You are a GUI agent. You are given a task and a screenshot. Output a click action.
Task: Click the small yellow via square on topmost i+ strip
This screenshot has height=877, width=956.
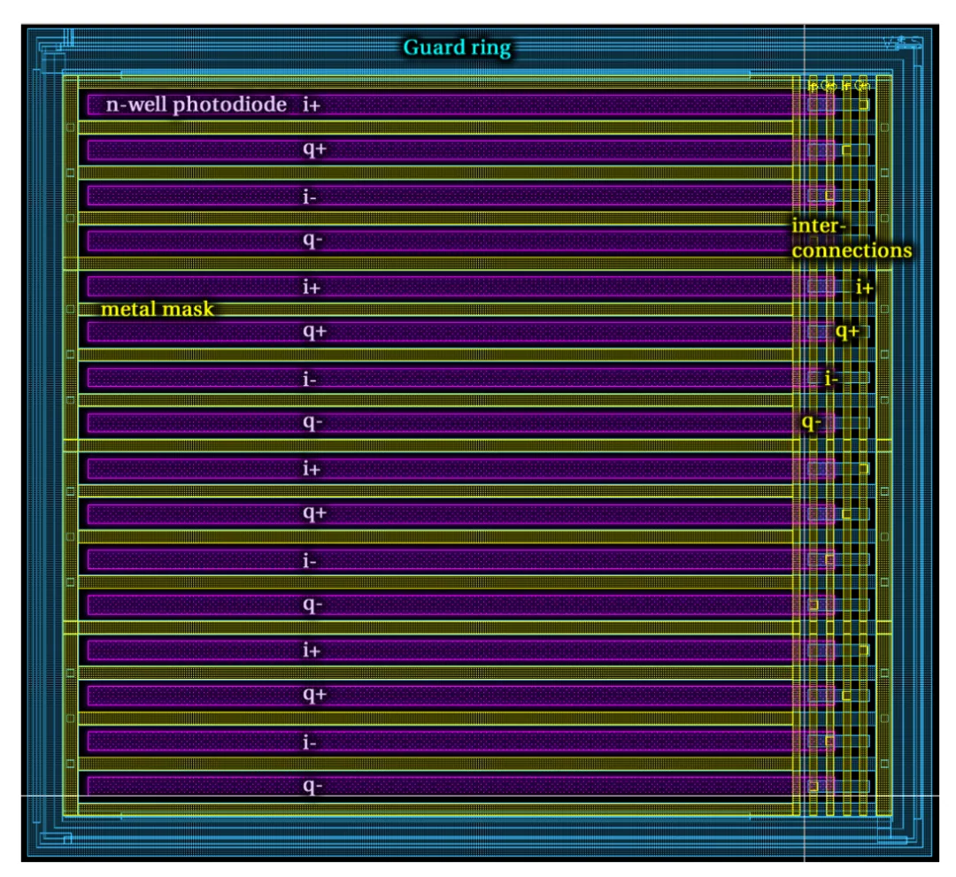(864, 104)
